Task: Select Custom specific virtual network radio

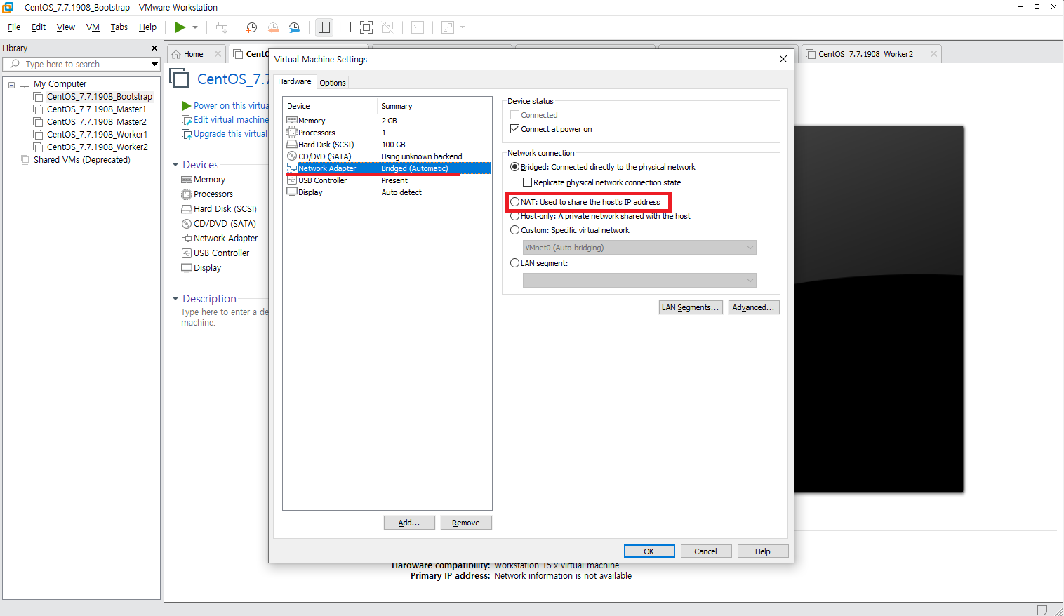Action: click(x=515, y=230)
